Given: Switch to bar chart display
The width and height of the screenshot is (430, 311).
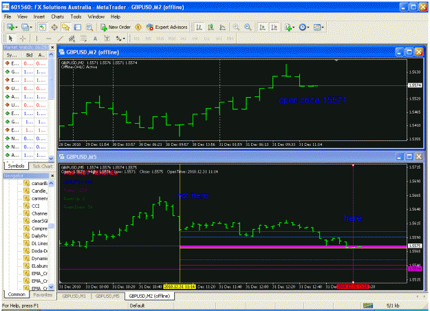Looking at the screenshot, I should click(199, 27).
